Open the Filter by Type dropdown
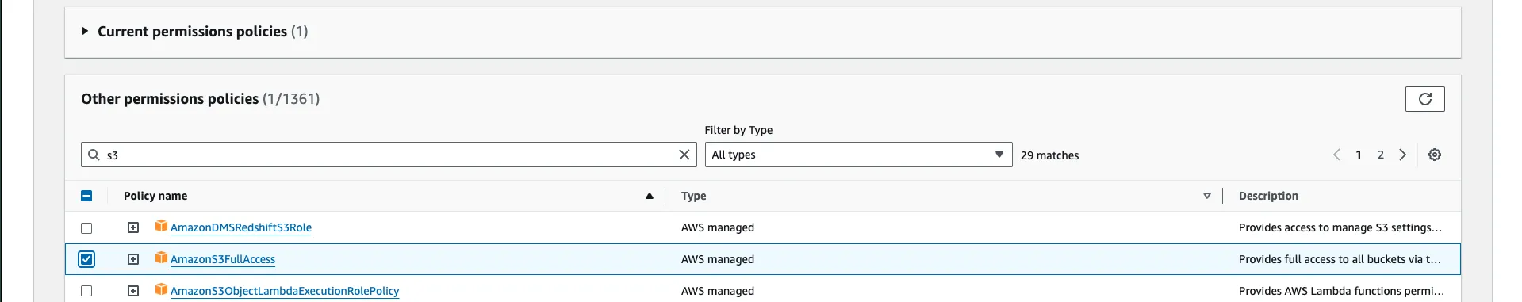Image resolution: width=1522 pixels, height=302 pixels. point(858,155)
